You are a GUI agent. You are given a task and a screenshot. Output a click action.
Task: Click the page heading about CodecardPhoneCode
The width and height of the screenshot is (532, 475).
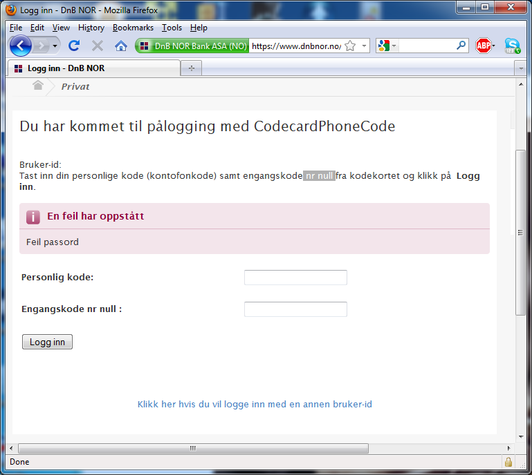208,126
